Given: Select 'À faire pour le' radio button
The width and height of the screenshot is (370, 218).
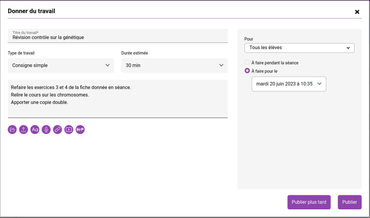Looking at the screenshot, I should [247, 71].
